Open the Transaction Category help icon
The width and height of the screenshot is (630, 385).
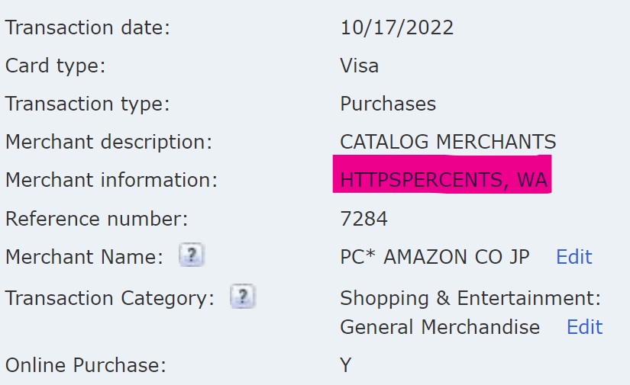point(242,297)
